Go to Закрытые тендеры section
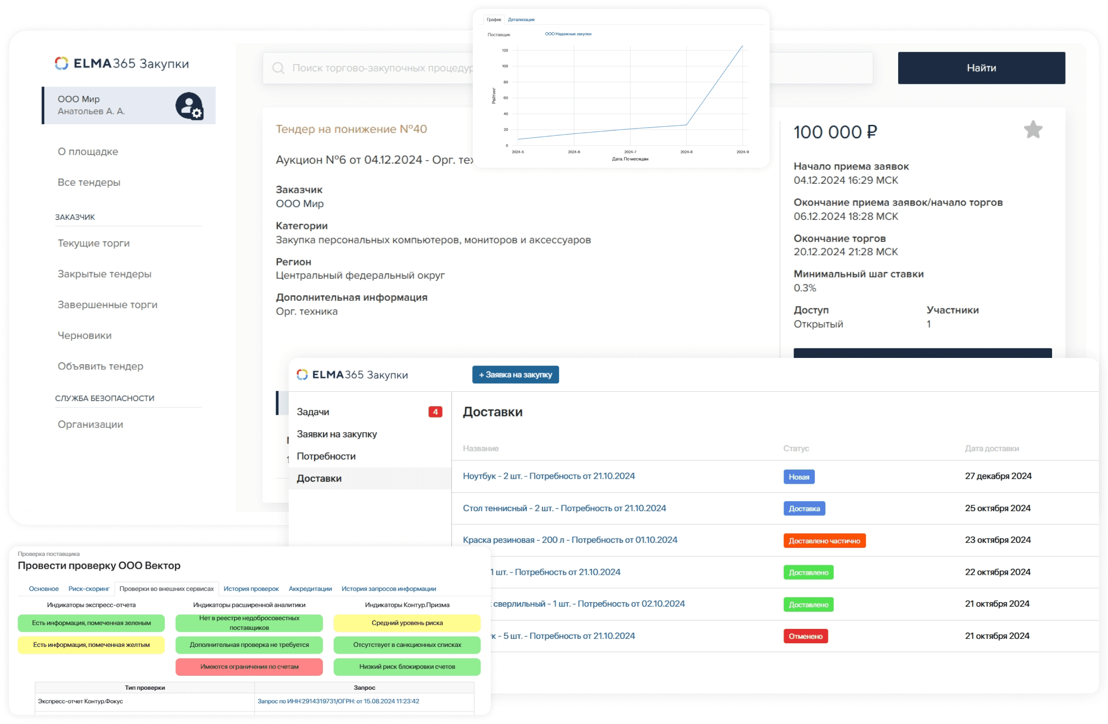1108x724 pixels. pos(104,274)
